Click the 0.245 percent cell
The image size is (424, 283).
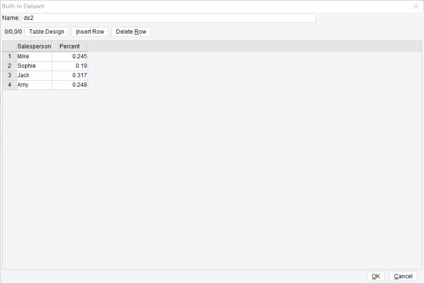tap(70, 57)
